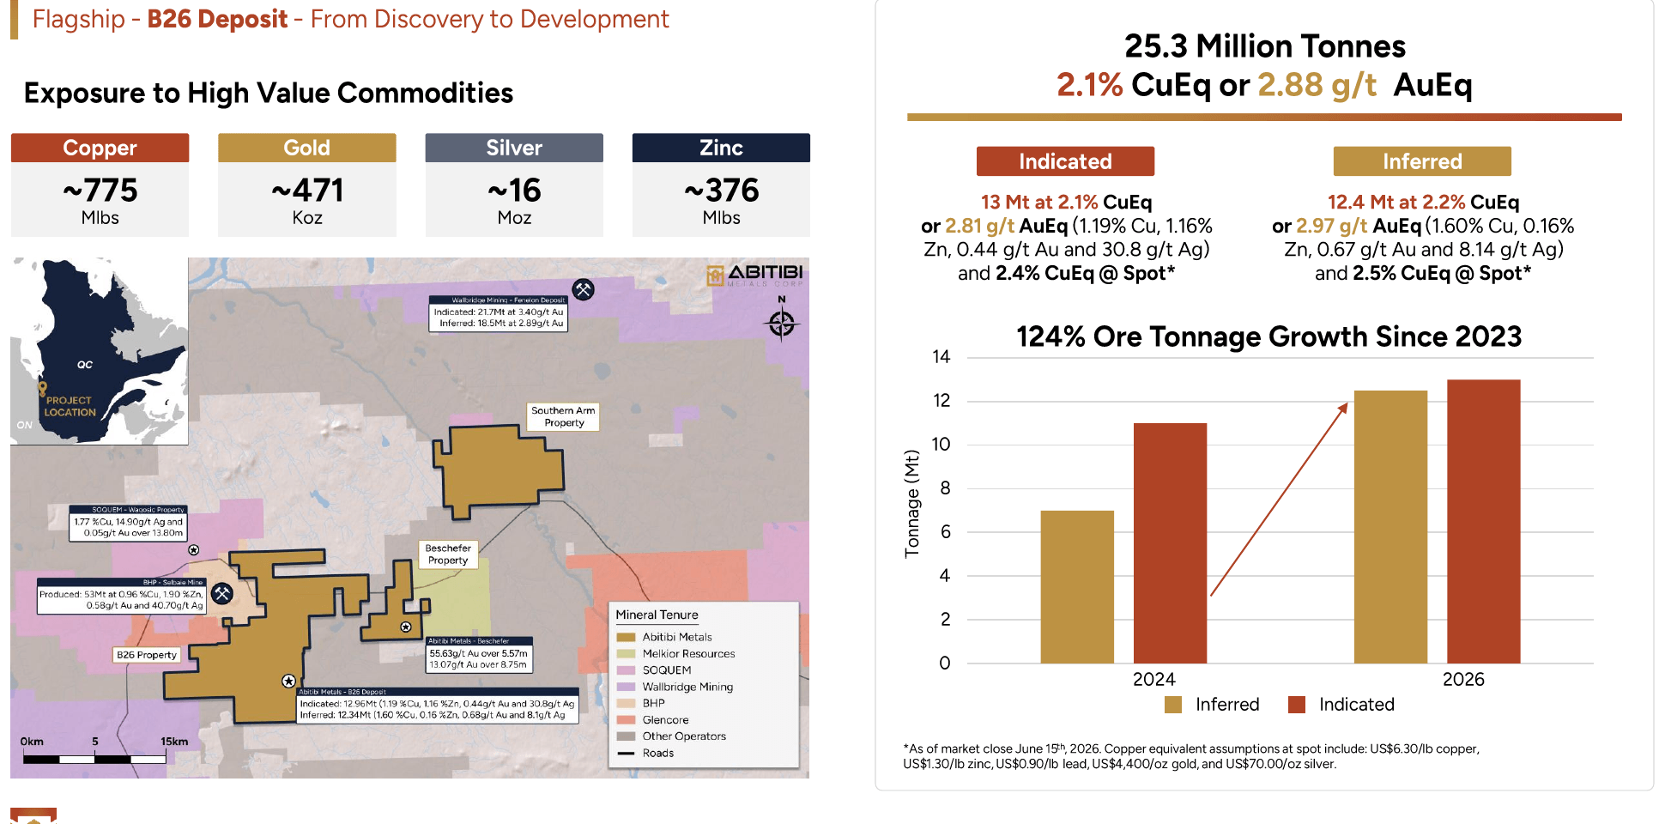This screenshot has height=824, width=1665.
Task: Click the Southern Arm Property map label
Action: coord(563,416)
